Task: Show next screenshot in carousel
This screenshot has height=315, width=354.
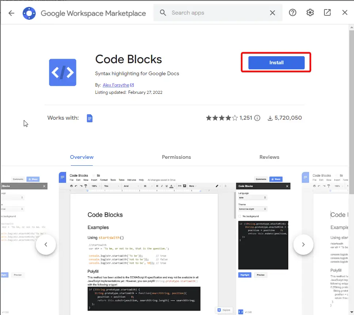Action: click(x=303, y=245)
